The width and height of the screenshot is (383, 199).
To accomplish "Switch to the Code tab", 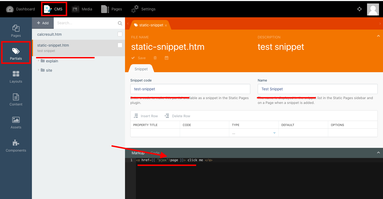I will [x=155, y=153].
